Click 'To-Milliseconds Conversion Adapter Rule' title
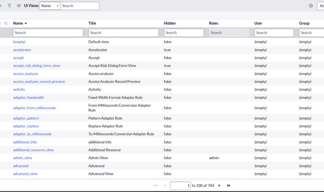This screenshot has width=324, height=192. (x=121, y=134)
